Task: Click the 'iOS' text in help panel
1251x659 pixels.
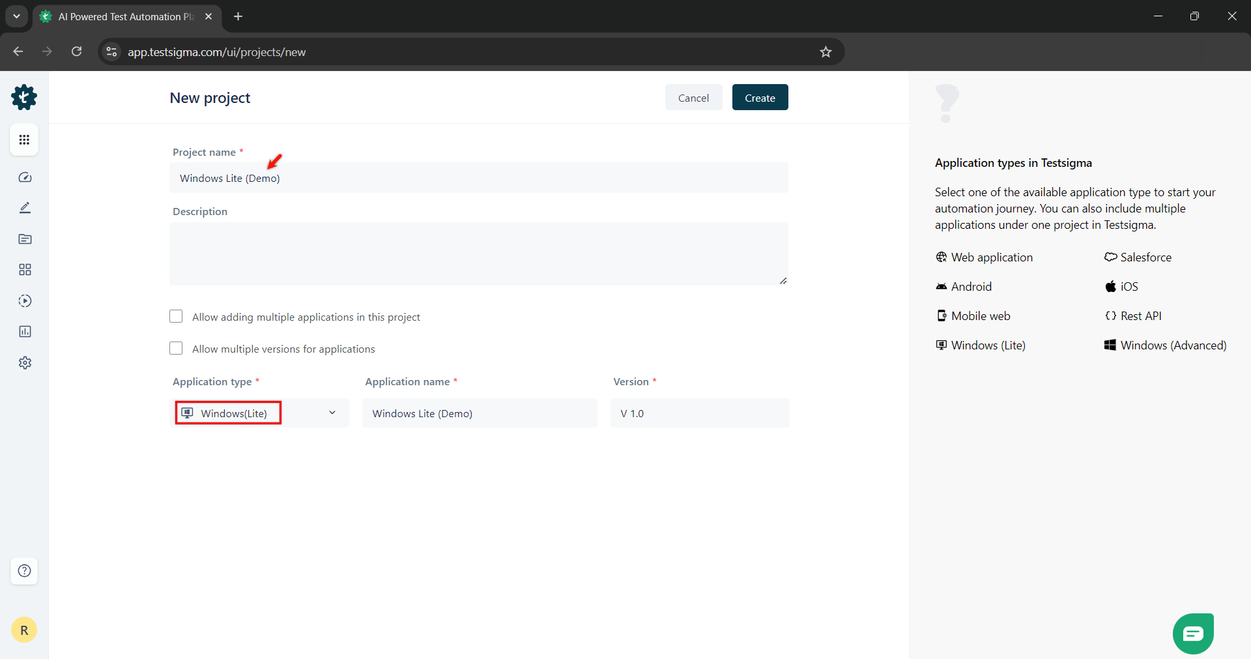Action: (x=1129, y=287)
